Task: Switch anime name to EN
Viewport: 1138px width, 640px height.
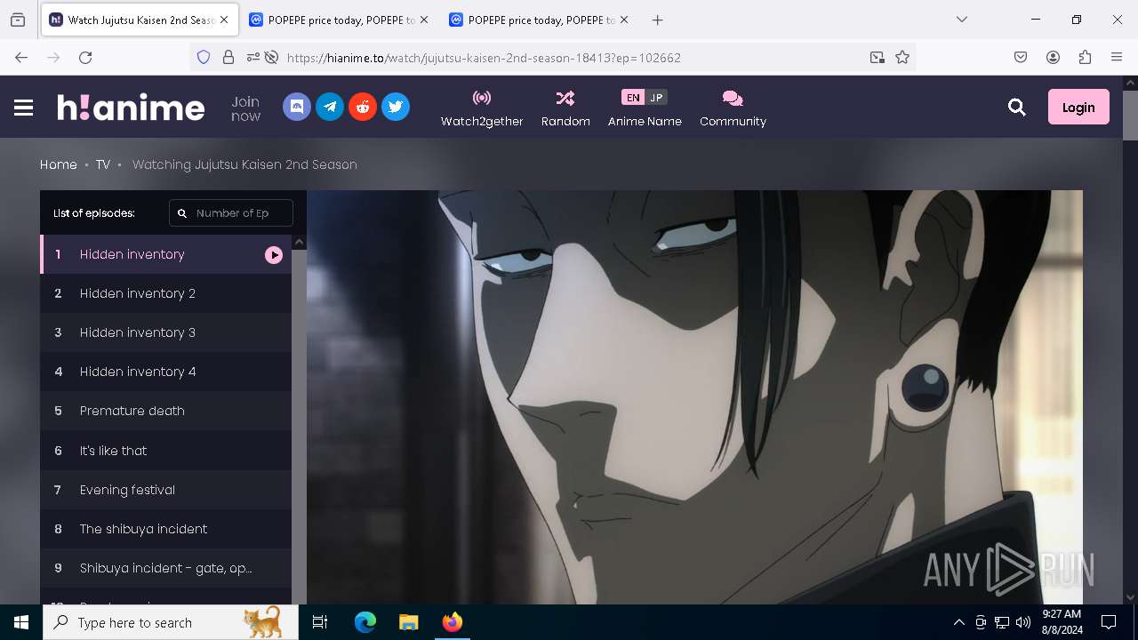Action: pyautogui.click(x=633, y=98)
